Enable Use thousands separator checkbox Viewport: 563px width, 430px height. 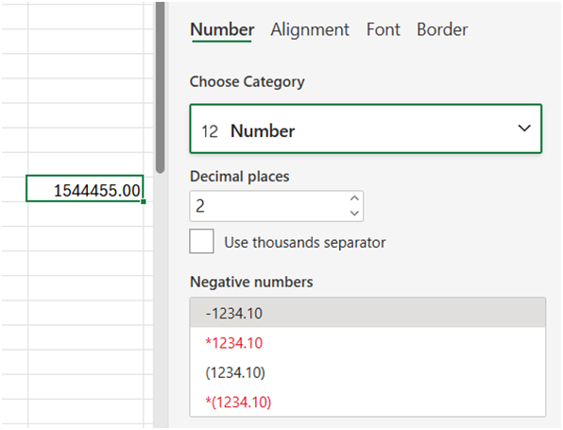202,241
